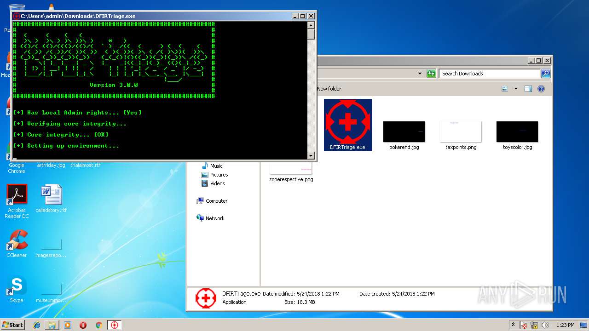
Task: Select calledstory.rtf desktop file
Action: pos(51,198)
